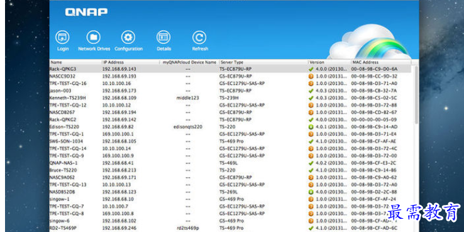Image resolution: width=464 pixels, height=232 pixels.
Task: Sort by the Version column header
Action: coord(329,62)
